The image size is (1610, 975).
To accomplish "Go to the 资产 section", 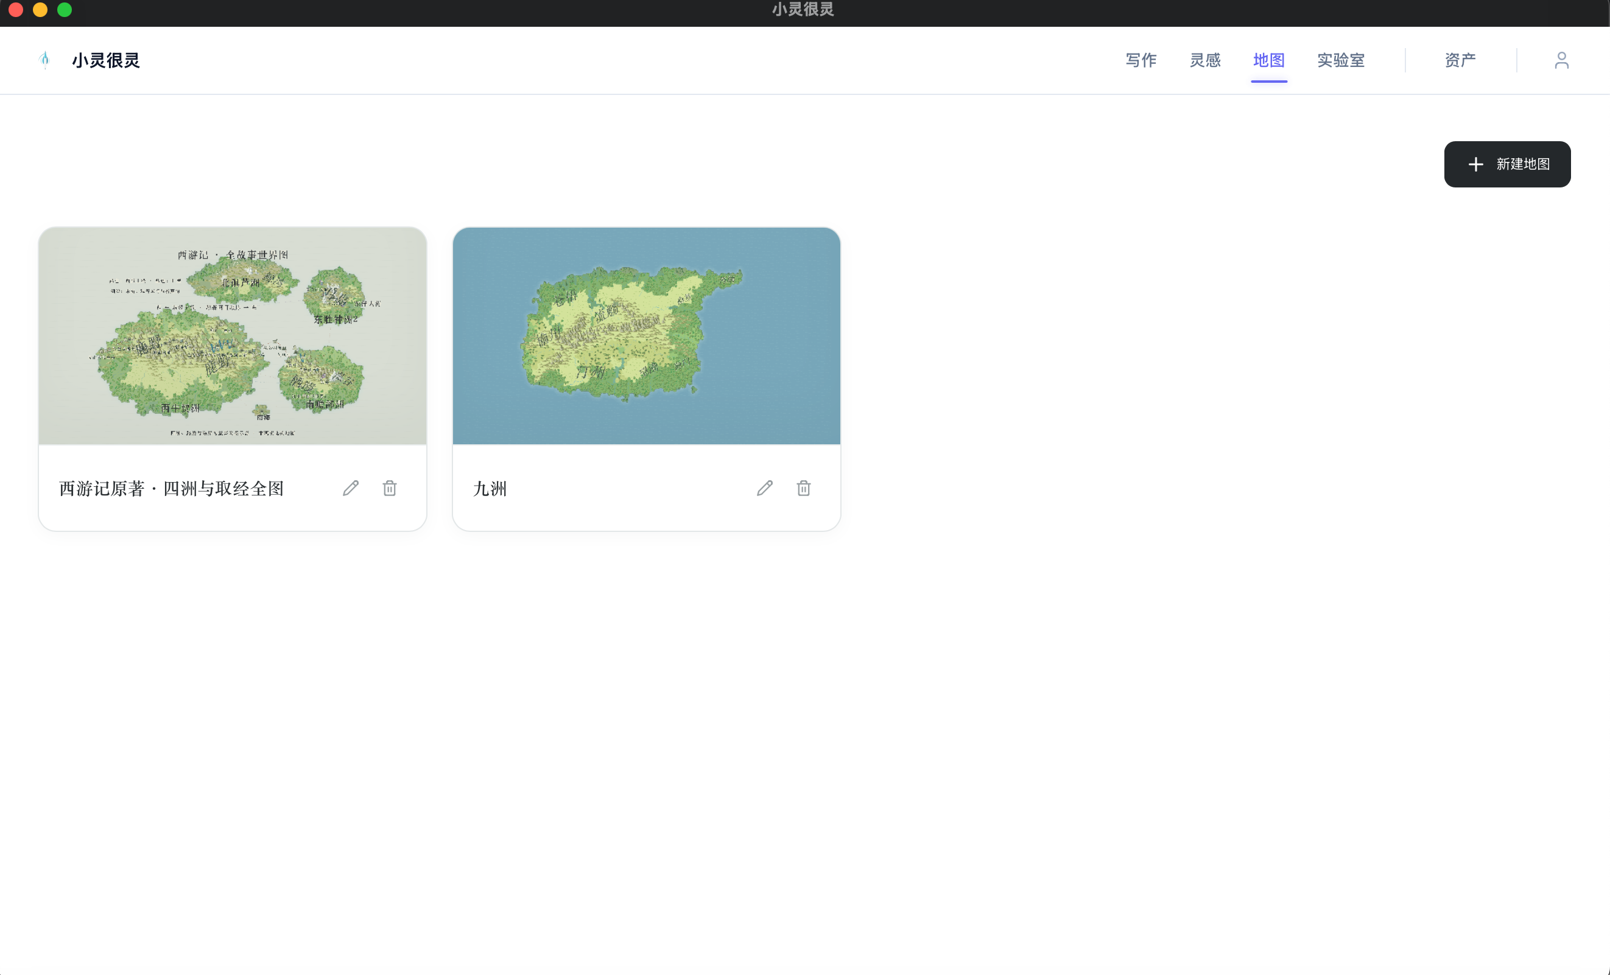I will [1460, 60].
